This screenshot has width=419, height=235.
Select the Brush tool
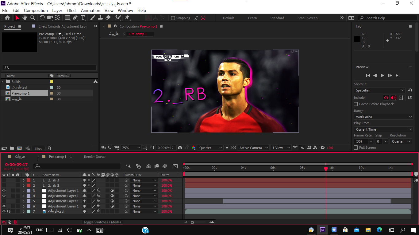tap(93, 18)
